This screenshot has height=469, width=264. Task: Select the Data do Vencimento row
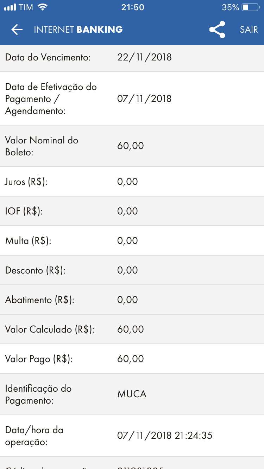(x=132, y=57)
